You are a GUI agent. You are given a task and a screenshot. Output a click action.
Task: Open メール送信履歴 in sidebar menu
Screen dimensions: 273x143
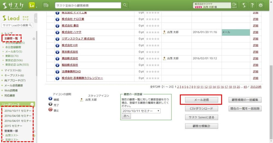[14, 85]
